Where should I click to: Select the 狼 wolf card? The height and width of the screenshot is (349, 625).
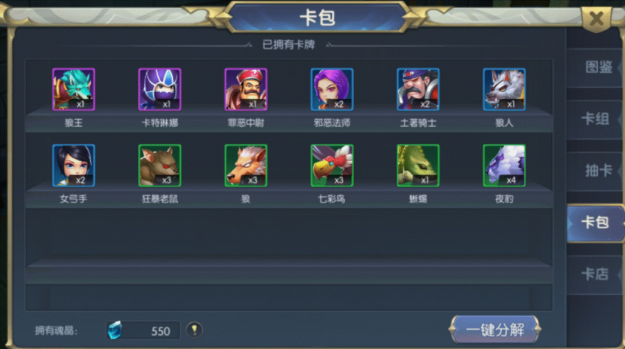(246, 165)
